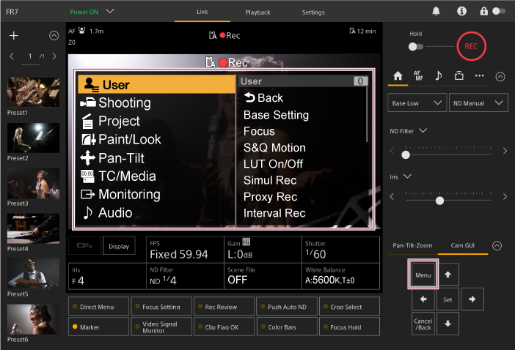
Task: Open the audio note tab icon
Action: click(439, 75)
